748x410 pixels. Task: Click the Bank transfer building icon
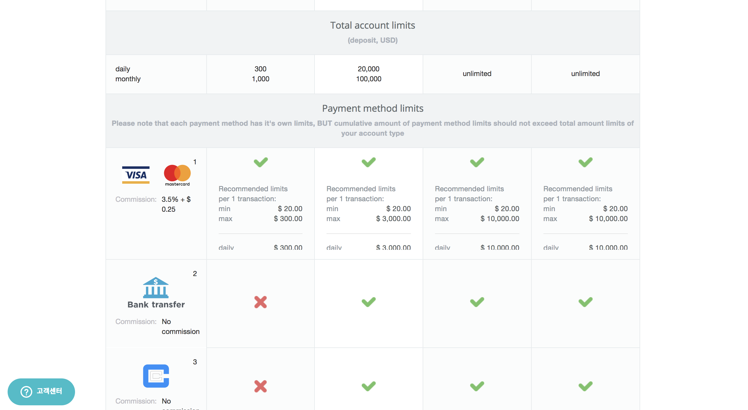pyautogui.click(x=156, y=287)
